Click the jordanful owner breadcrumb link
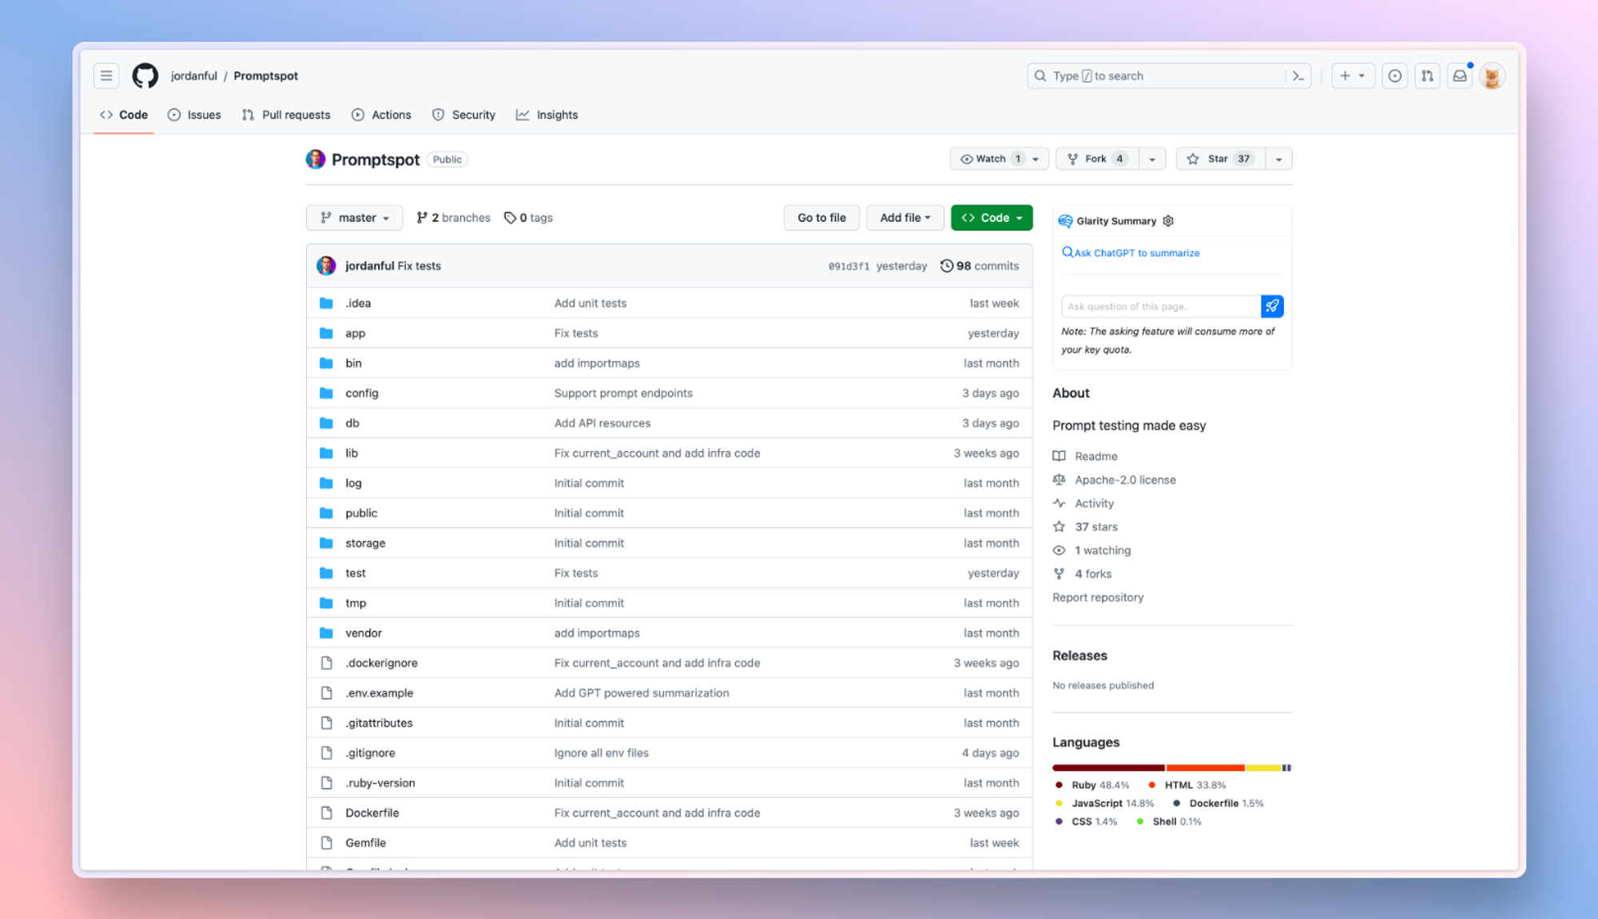The image size is (1598, 919). [194, 76]
